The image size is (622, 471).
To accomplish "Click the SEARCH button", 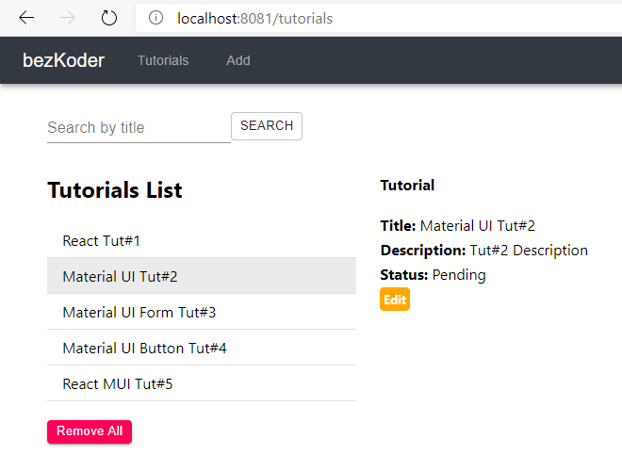I will [267, 126].
